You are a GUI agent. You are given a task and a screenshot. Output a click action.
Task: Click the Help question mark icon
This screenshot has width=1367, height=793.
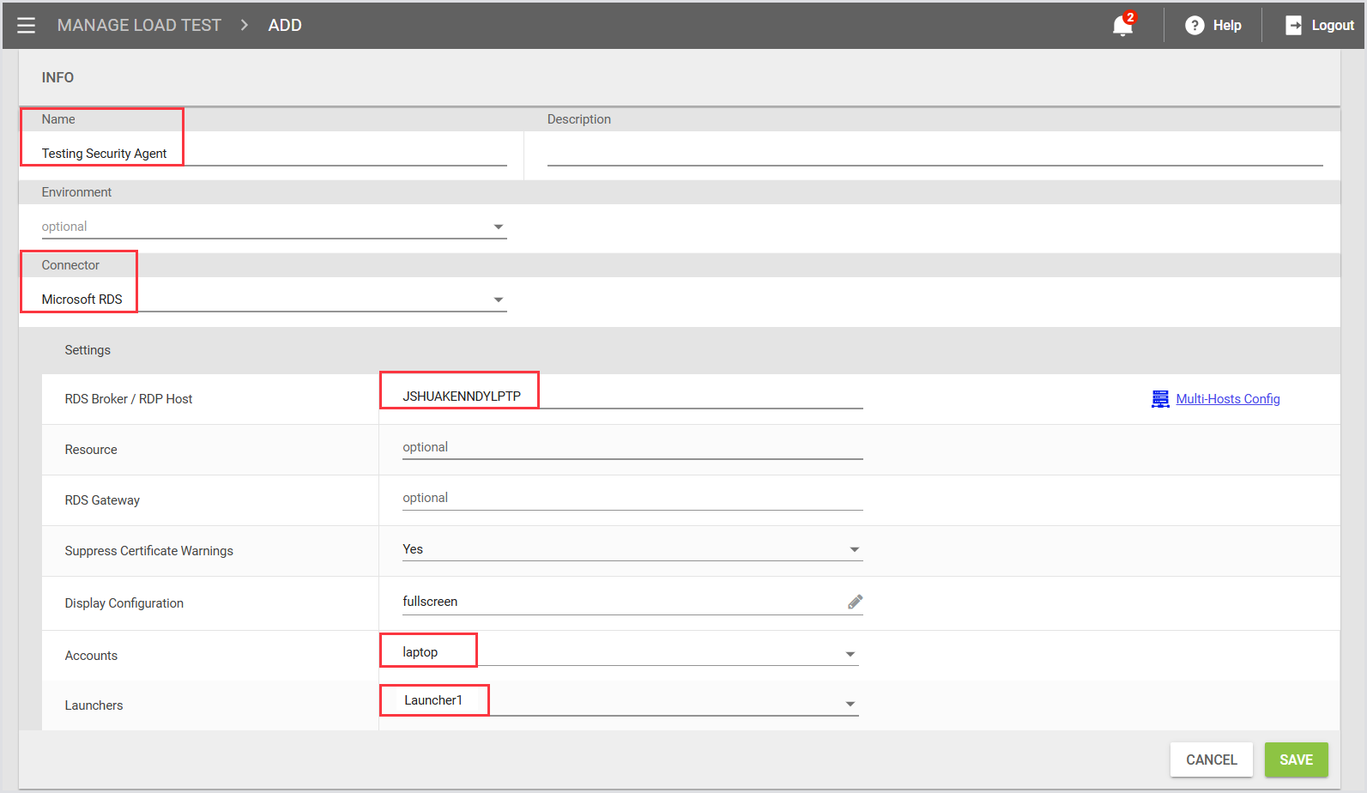(1194, 26)
